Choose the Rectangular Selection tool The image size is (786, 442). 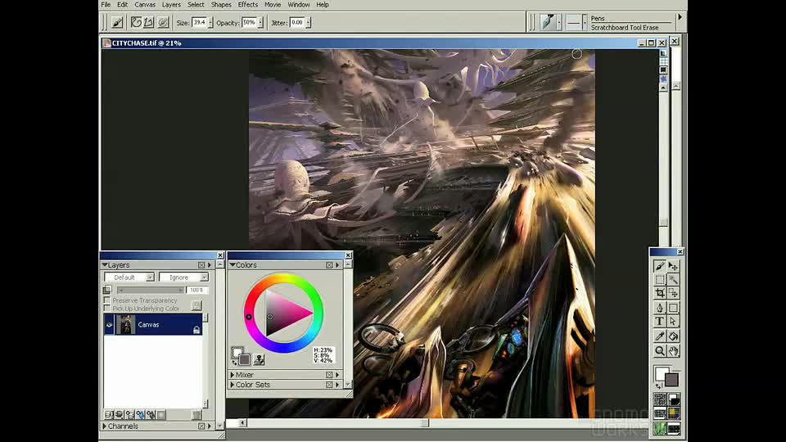660,280
